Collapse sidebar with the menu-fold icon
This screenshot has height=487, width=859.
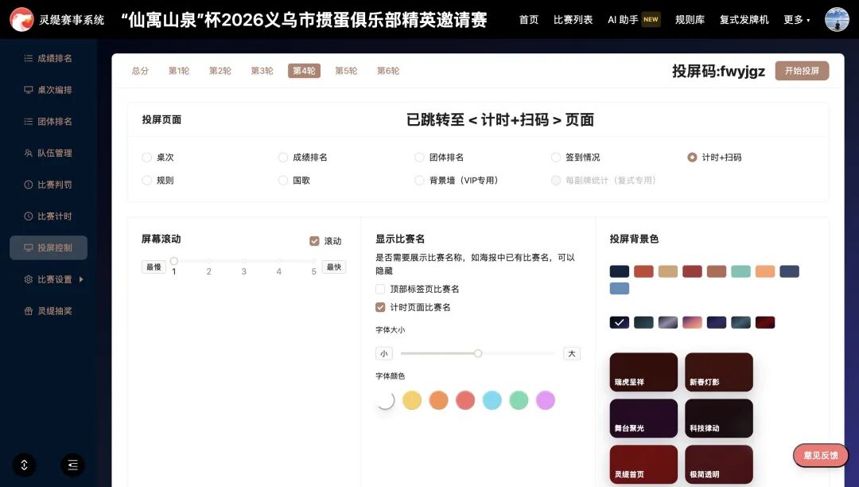click(73, 465)
